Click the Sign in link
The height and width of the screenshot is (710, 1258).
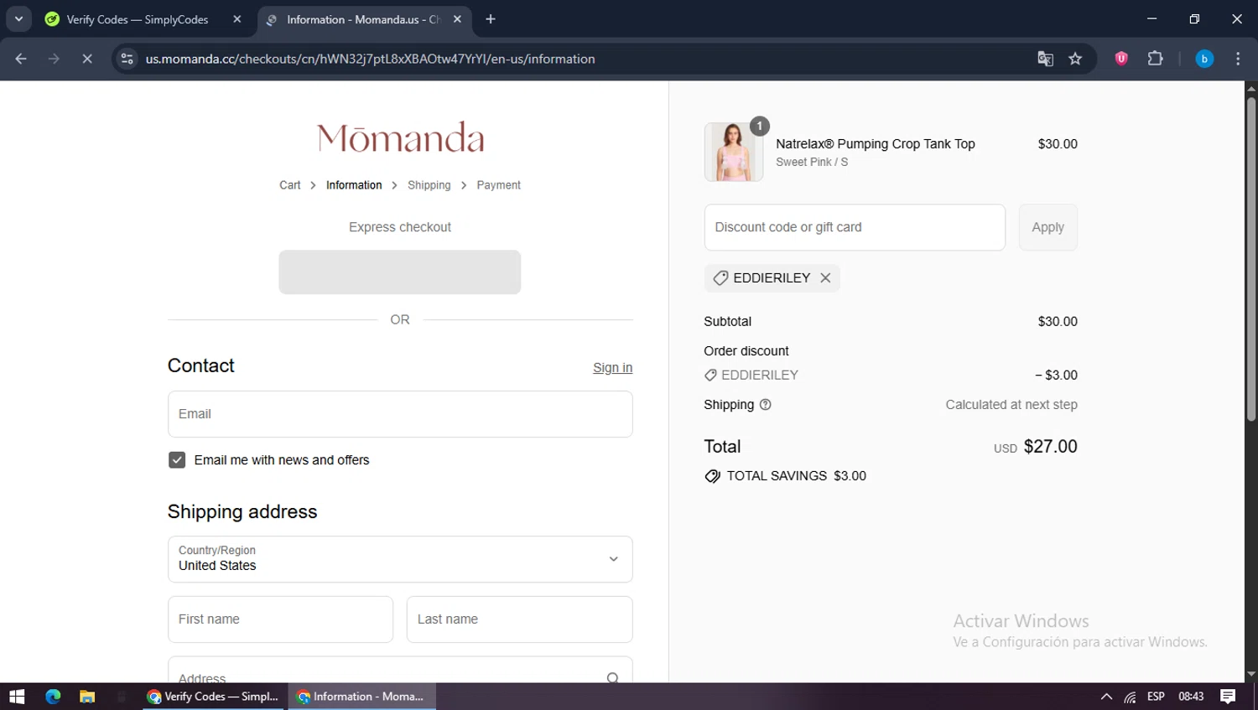pyautogui.click(x=612, y=367)
